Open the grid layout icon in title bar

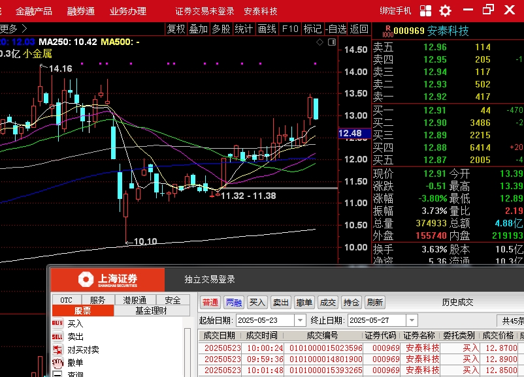425,10
